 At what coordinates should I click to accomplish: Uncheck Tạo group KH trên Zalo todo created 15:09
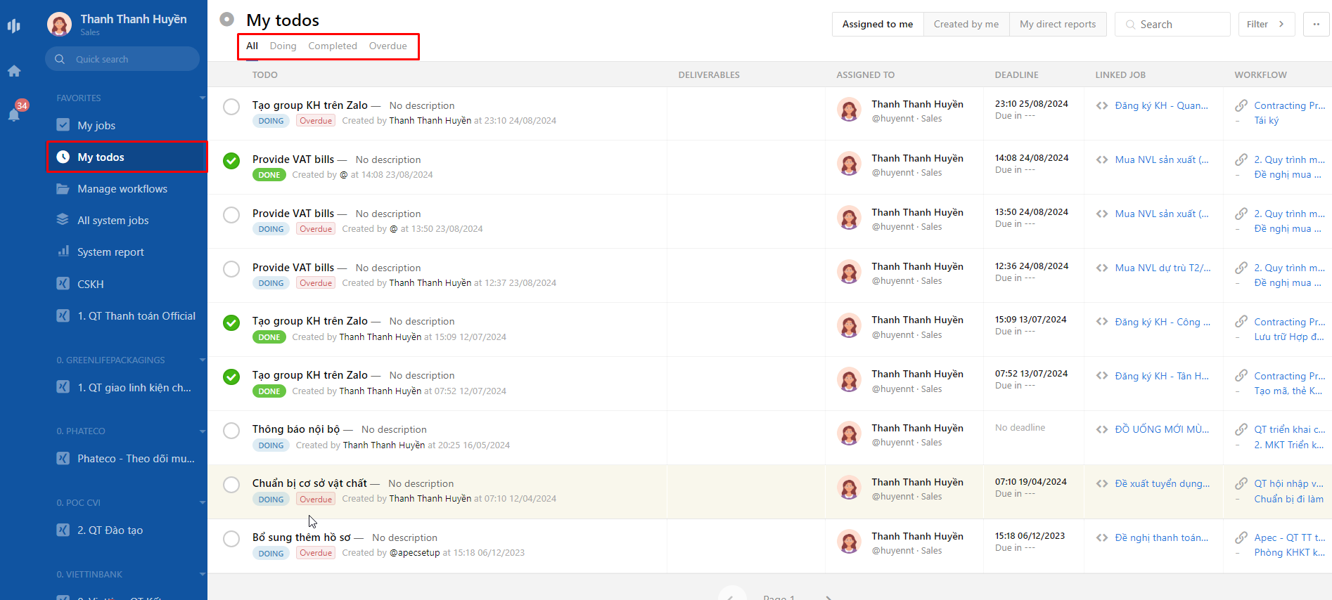[x=231, y=322]
